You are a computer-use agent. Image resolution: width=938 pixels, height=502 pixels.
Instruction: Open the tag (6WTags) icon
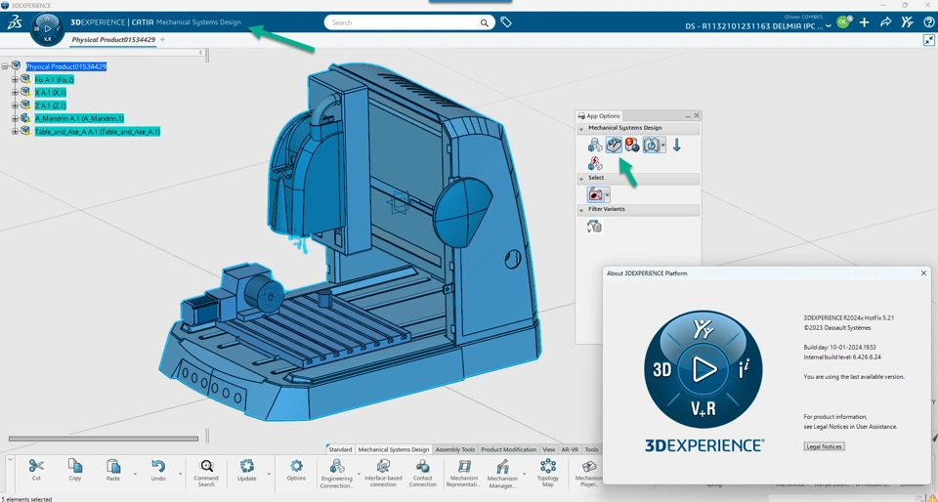506,22
